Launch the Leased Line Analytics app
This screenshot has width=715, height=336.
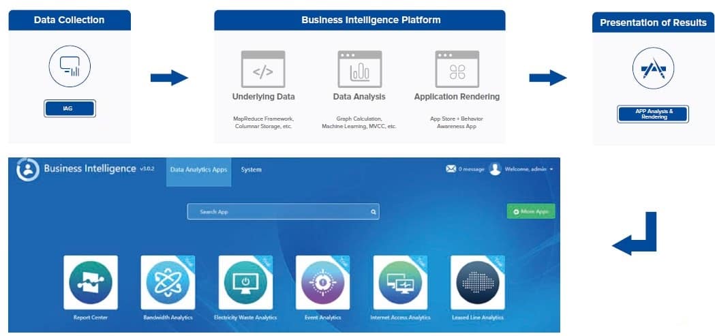click(x=477, y=283)
